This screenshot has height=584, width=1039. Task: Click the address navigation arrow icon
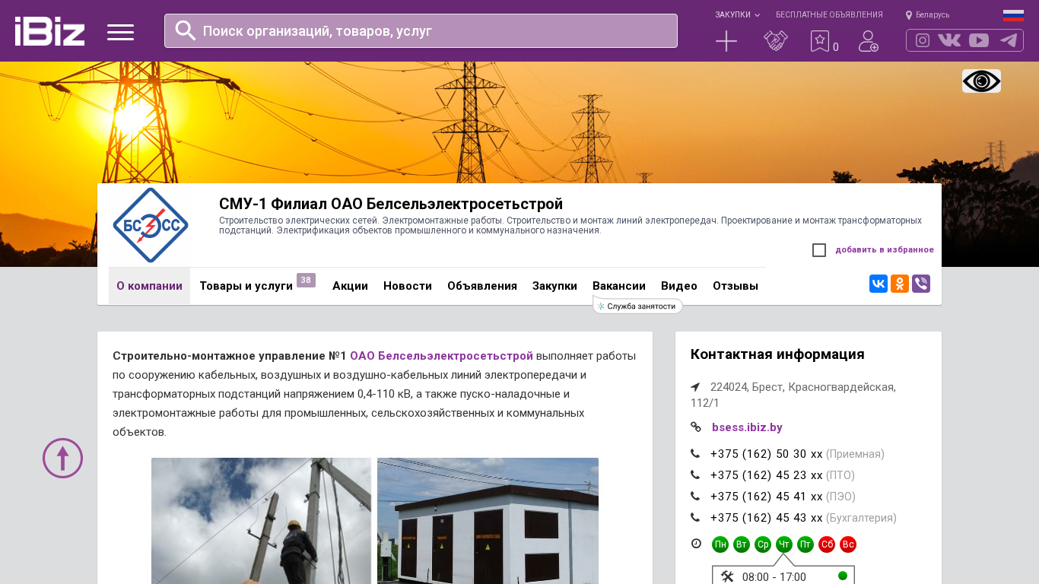point(695,387)
